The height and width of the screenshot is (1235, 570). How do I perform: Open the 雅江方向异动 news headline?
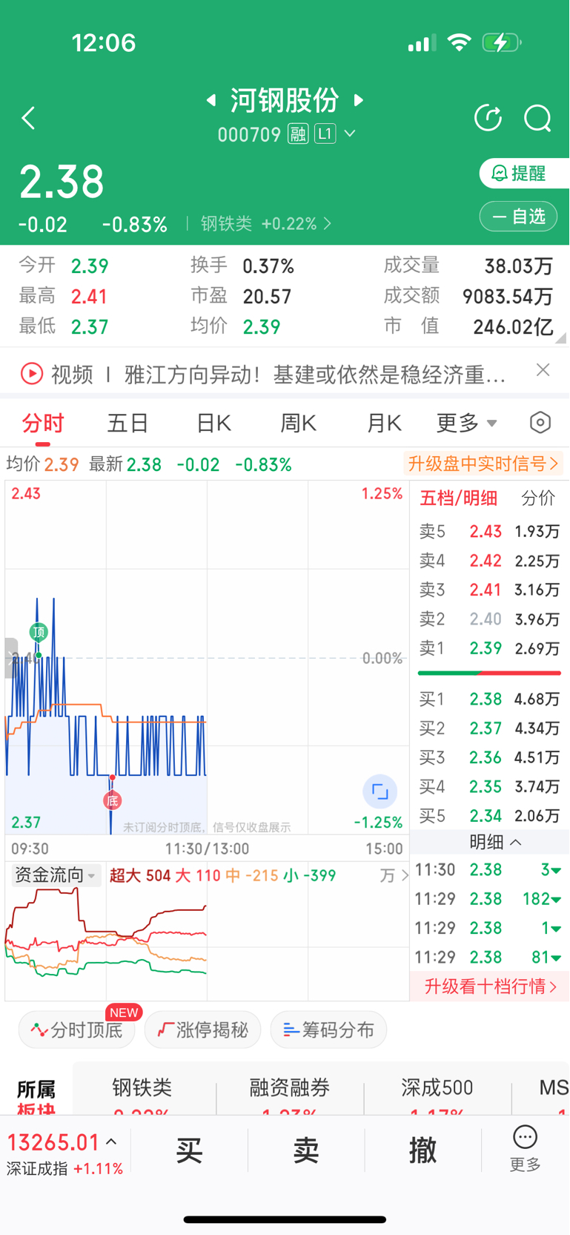[315, 375]
